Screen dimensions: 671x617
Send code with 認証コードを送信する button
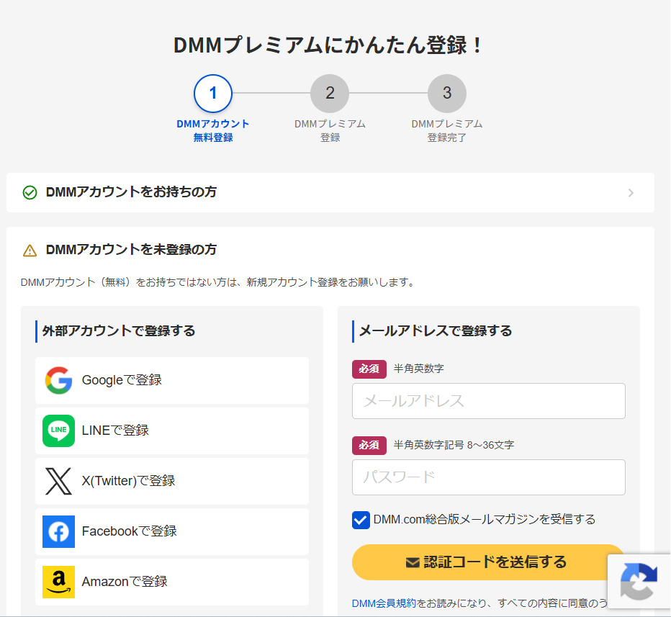(488, 562)
